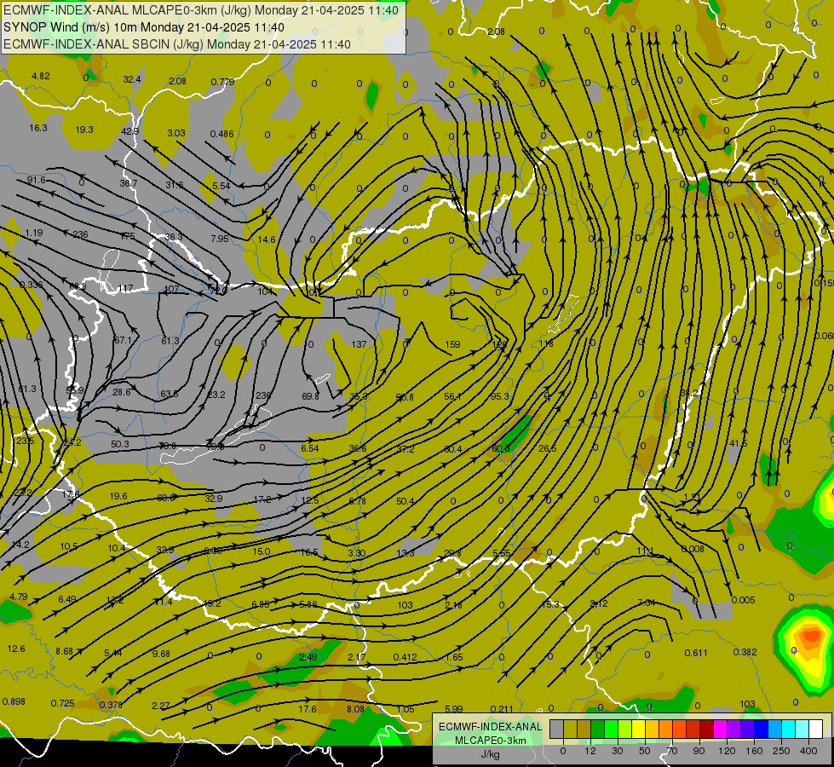Click the map value 56.1
This screenshot has width=834, height=767.
click(452, 396)
